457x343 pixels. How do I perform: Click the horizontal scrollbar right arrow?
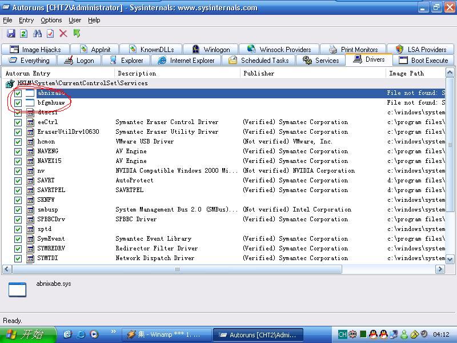coord(440,269)
